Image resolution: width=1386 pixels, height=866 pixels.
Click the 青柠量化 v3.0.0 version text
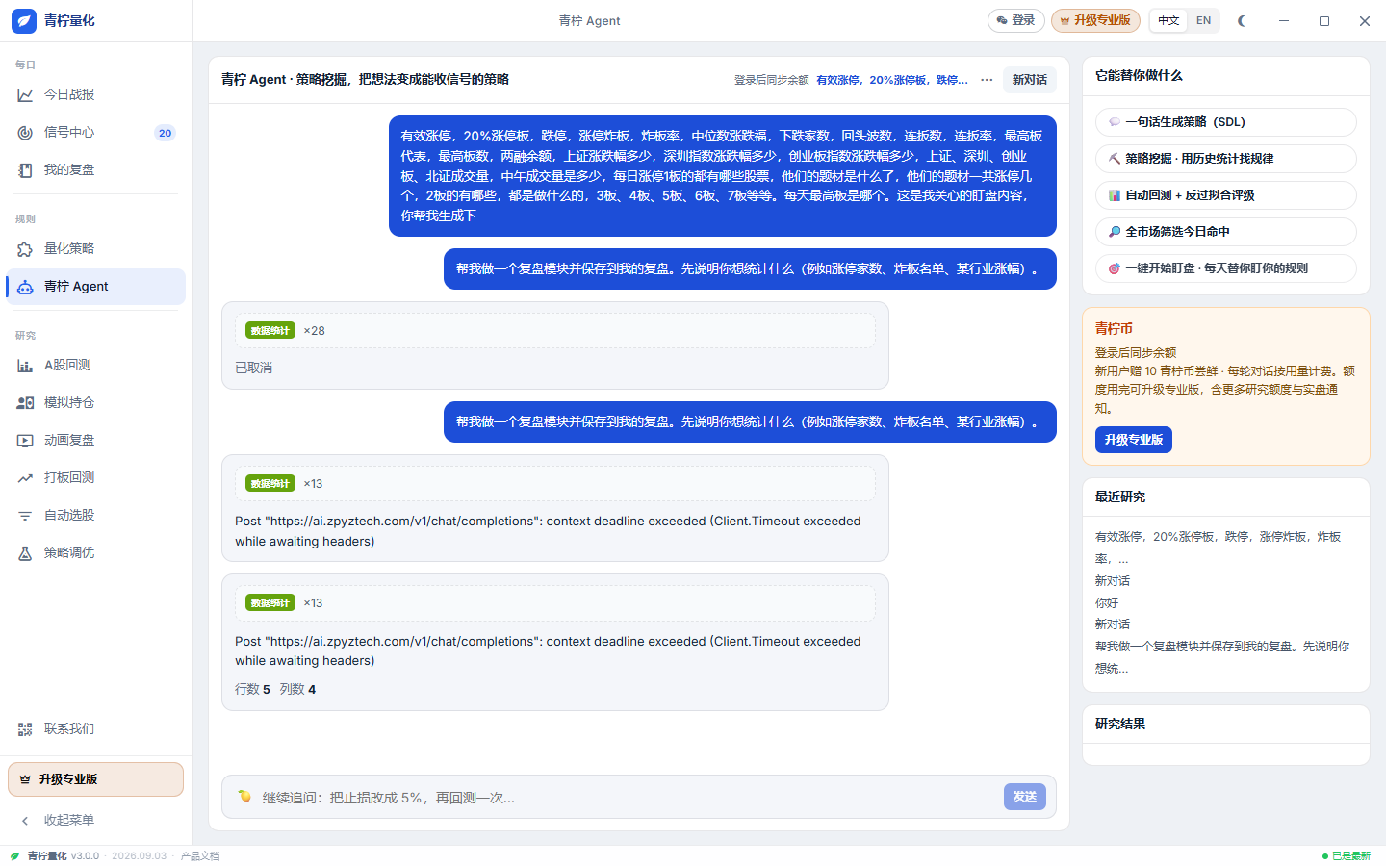tap(63, 855)
